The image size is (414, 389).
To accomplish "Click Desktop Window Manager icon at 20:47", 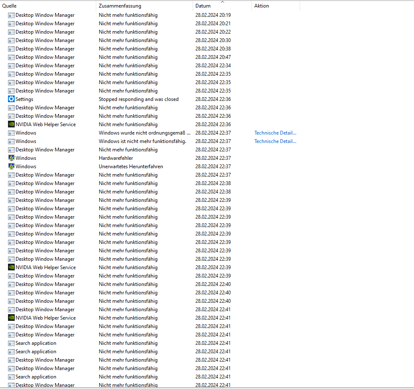I will [x=11, y=57].
